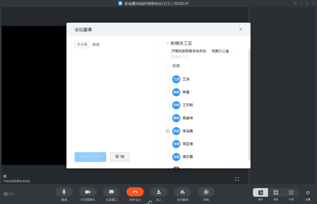Select 王涛 from the member list

tap(168, 79)
